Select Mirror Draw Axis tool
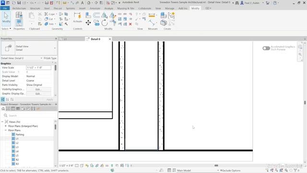This screenshot has height=173, width=307. [112, 15]
